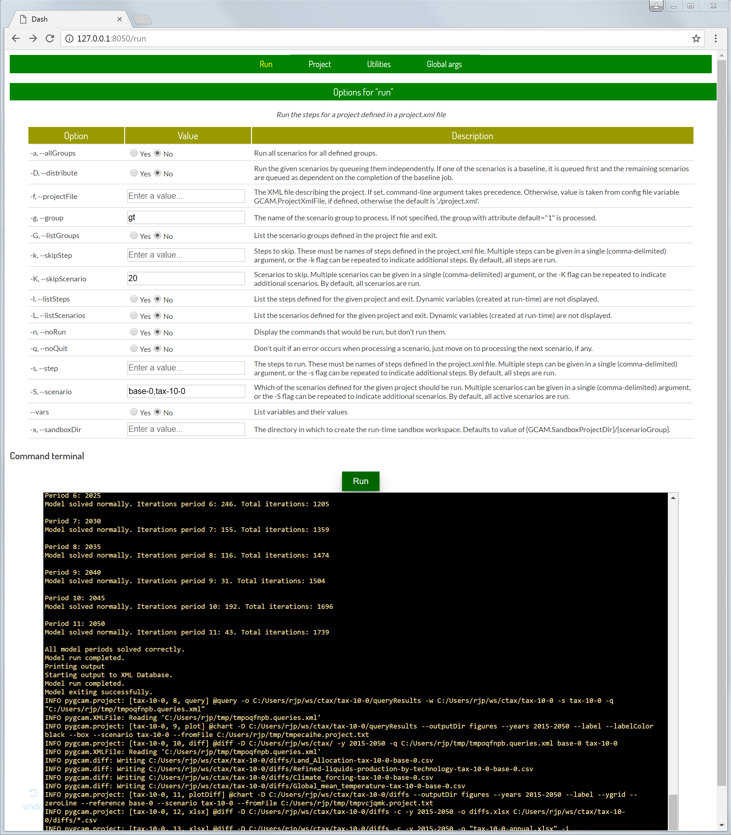Screen dimensions: 731x835
Task: Click 'Period 11: 2050' terminal line
Action: (x=75, y=624)
